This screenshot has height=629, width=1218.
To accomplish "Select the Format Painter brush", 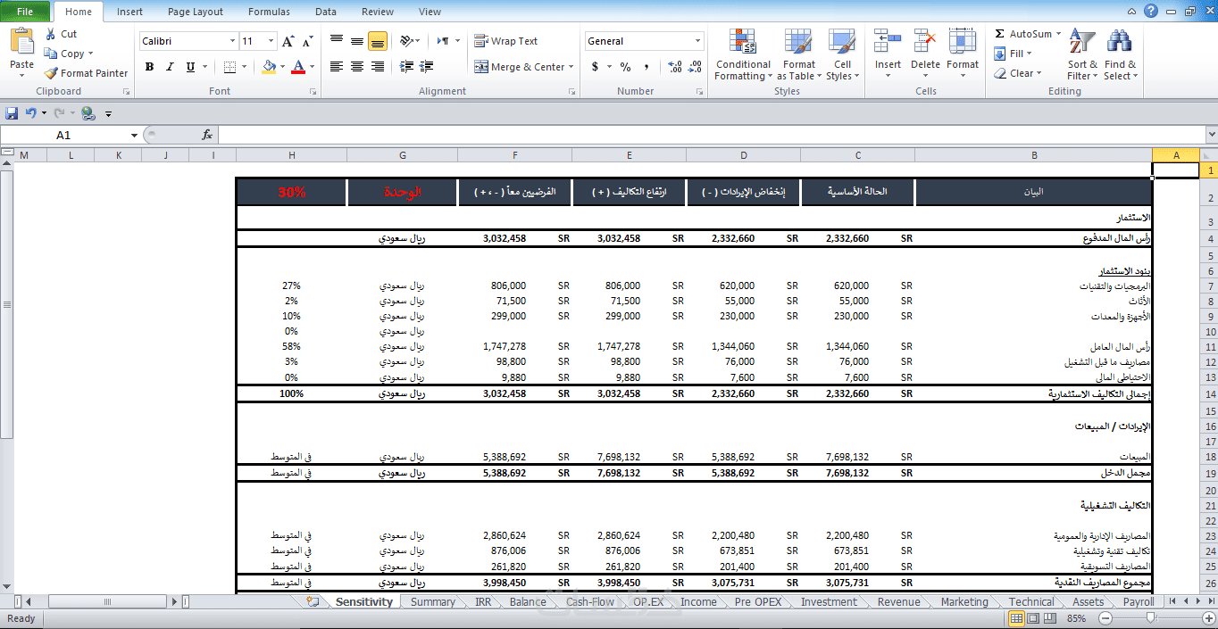I will [51, 73].
